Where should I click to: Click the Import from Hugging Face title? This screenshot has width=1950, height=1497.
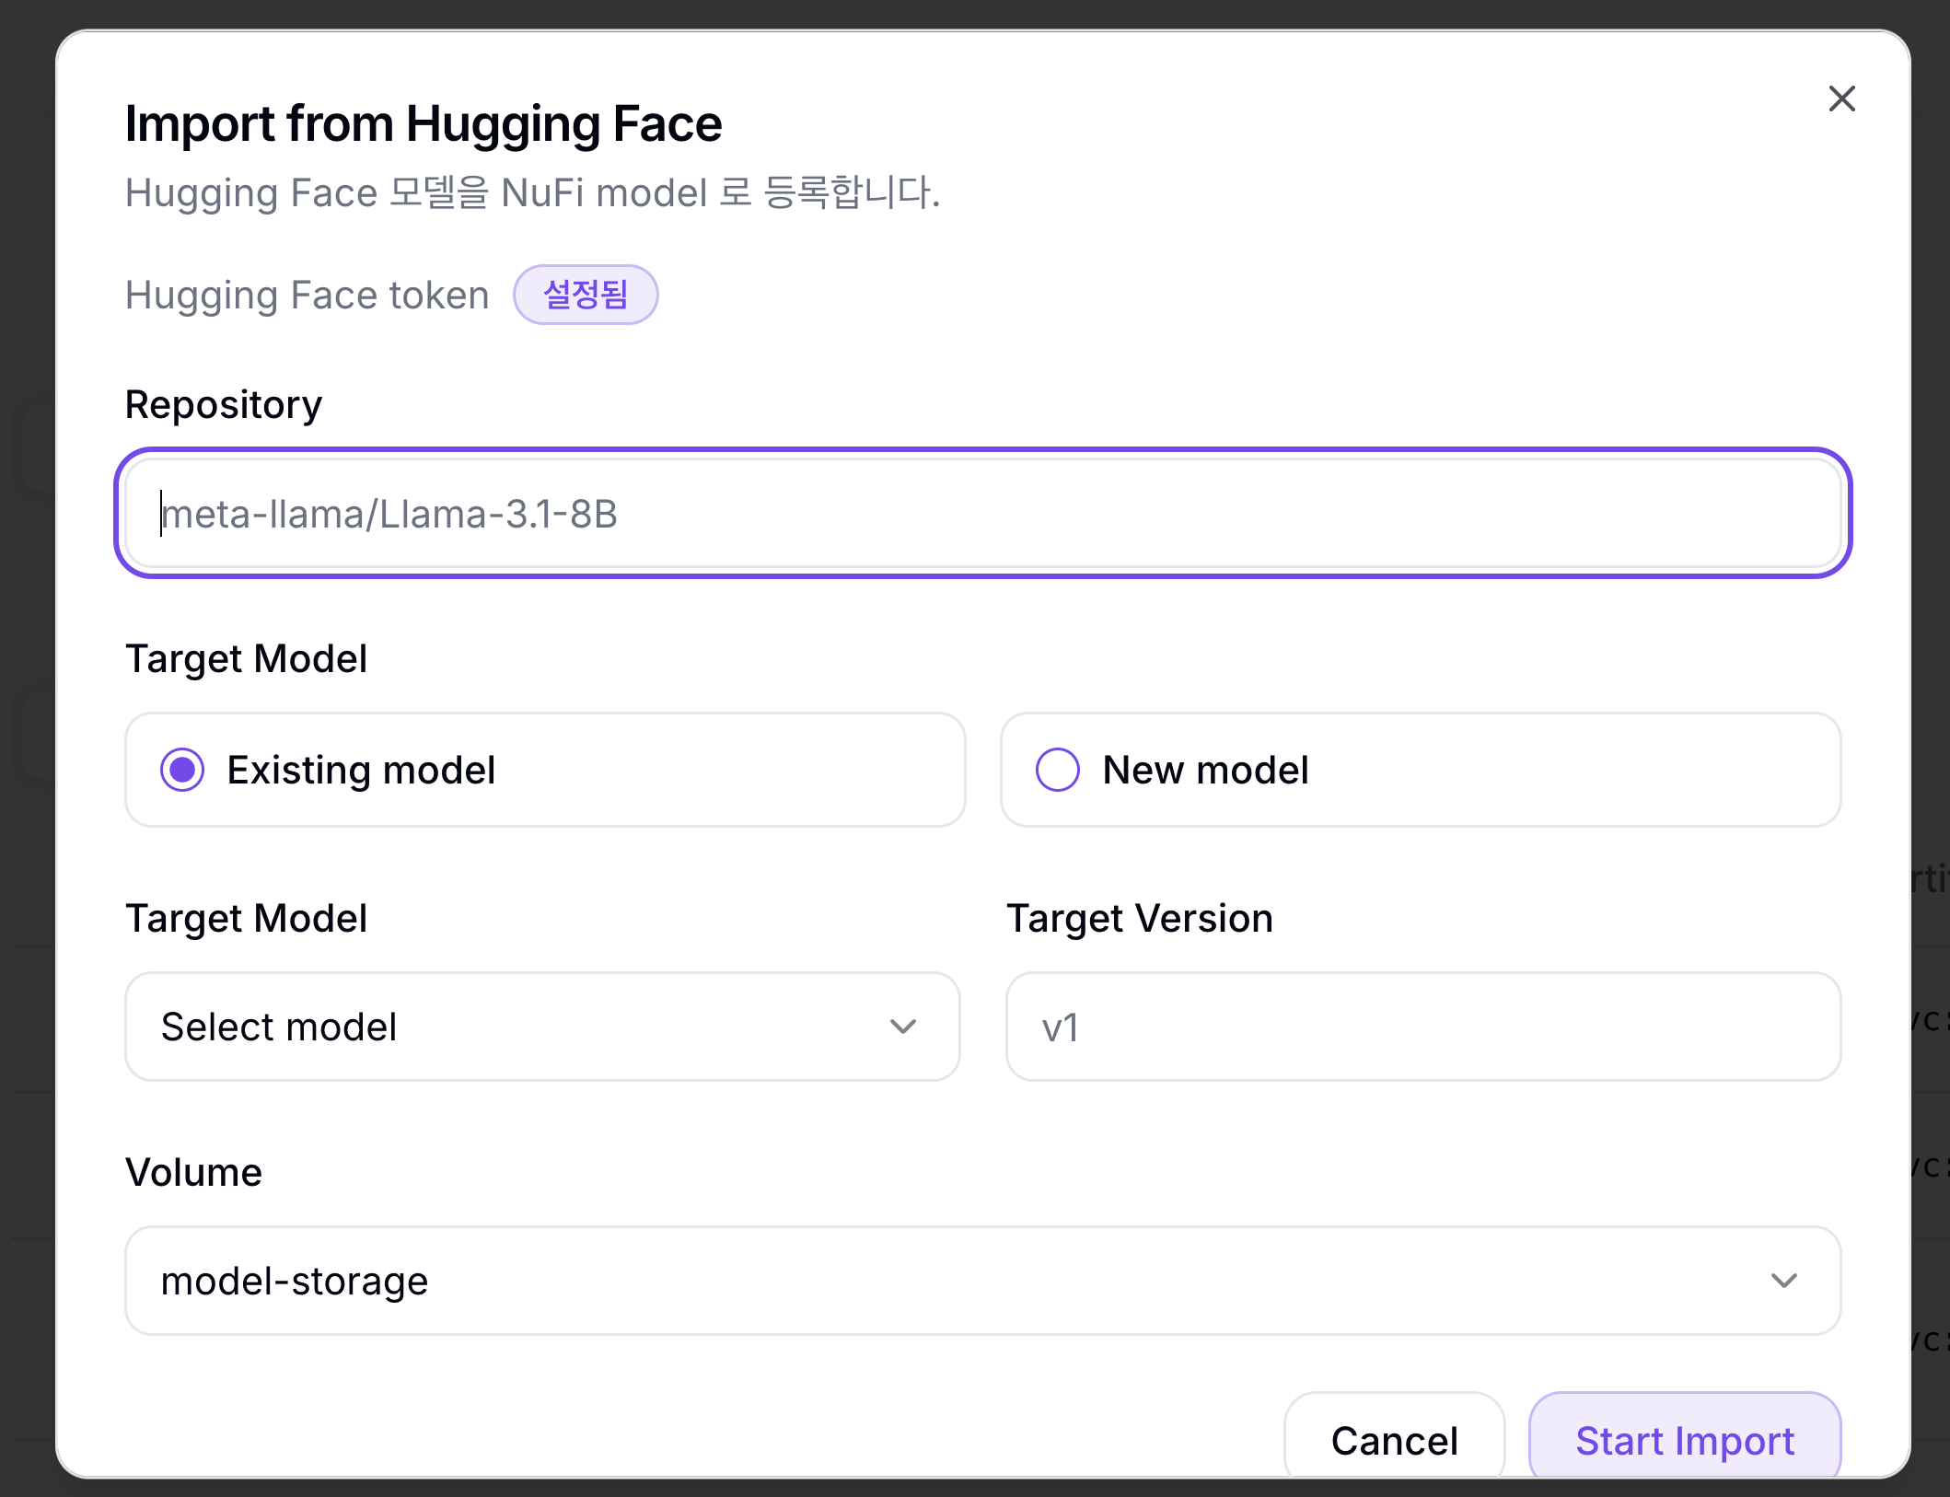[x=424, y=124]
